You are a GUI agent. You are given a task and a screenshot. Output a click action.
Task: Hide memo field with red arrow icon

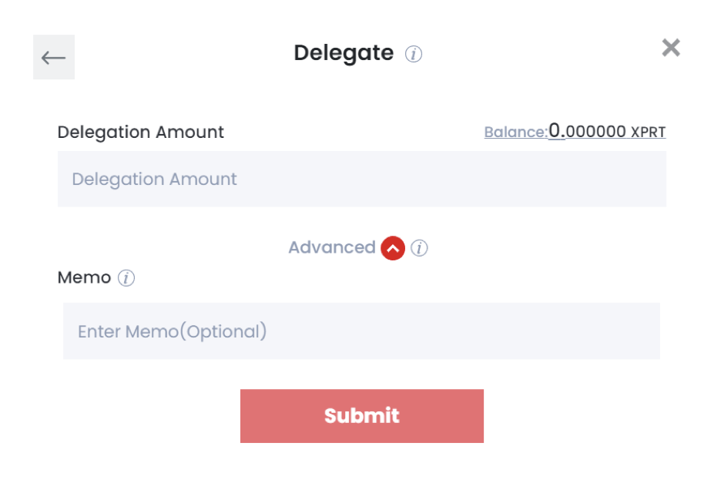pyautogui.click(x=393, y=248)
